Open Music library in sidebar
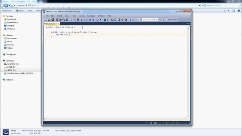Image resolution: width=242 pixels, height=136 pixels. pyautogui.click(x=9, y=42)
